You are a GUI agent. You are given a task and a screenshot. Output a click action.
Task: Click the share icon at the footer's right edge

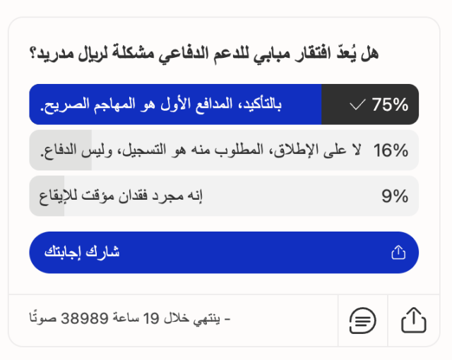point(414,321)
